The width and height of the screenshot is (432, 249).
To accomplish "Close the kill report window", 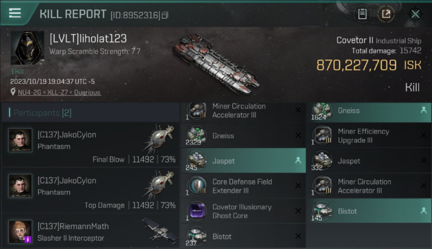I will (x=415, y=14).
